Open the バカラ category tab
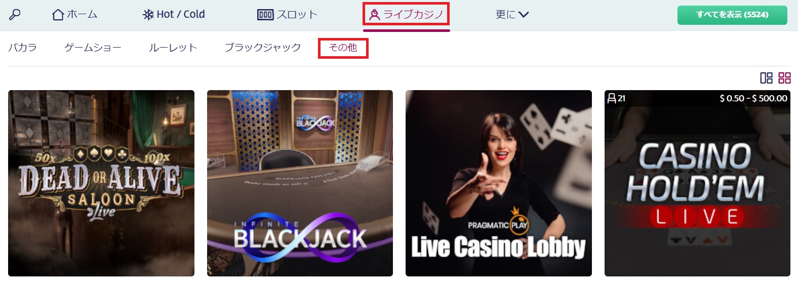This screenshot has height=282, width=798. (x=23, y=48)
